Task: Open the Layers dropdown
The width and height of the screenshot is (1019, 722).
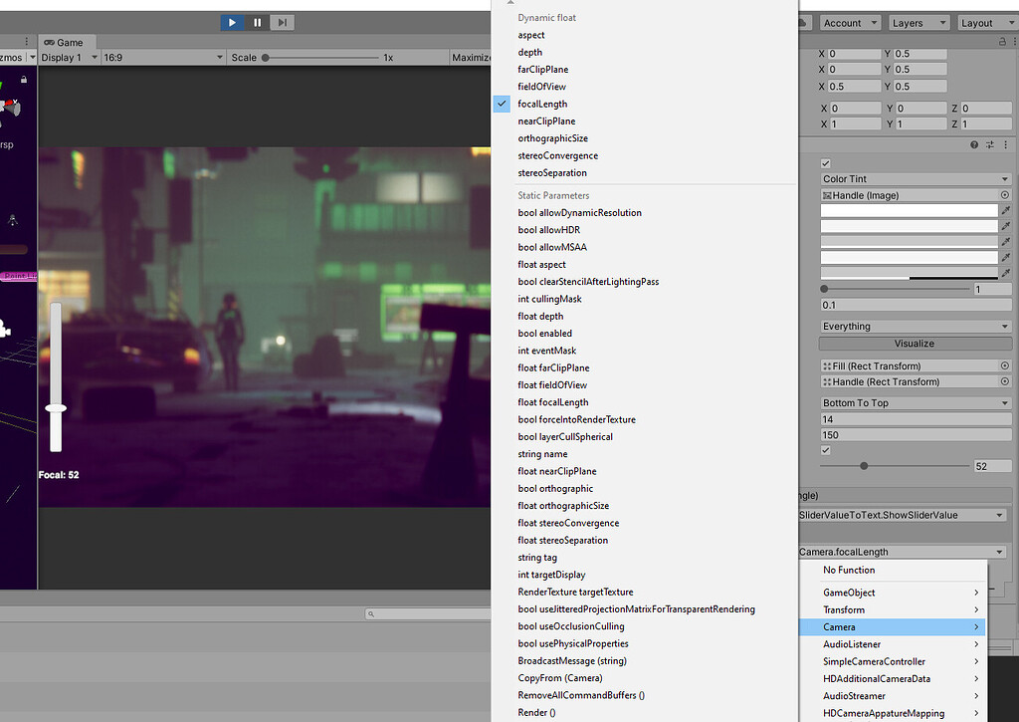Action: [918, 23]
